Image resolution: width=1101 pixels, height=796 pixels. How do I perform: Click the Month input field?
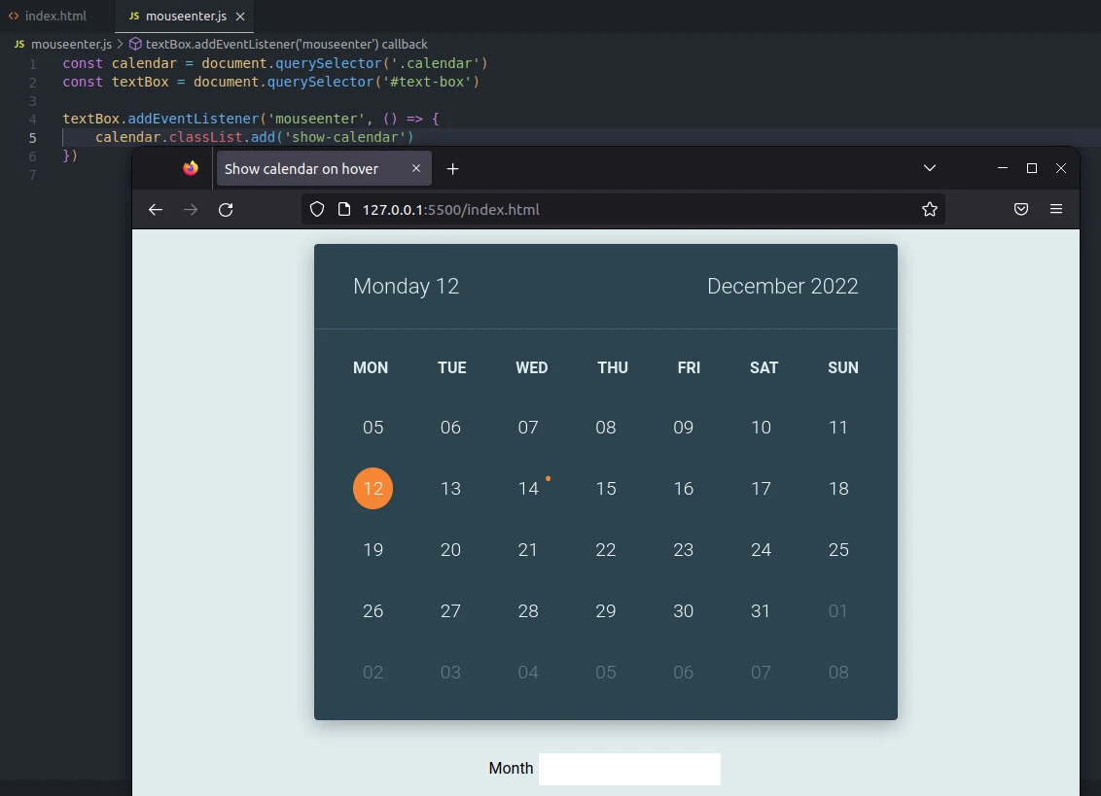tap(629, 768)
